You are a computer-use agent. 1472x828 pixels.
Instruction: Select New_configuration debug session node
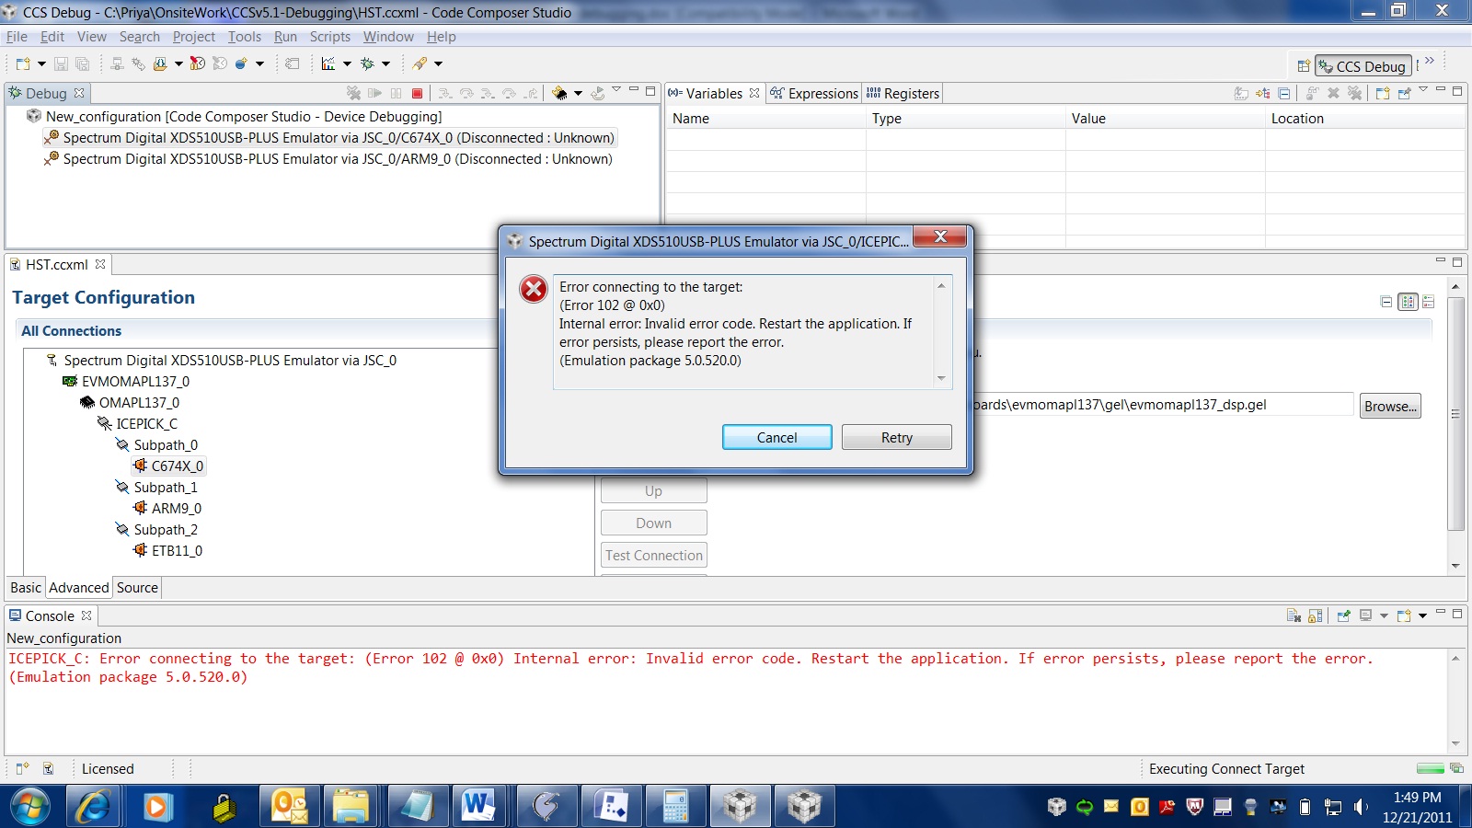tap(235, 117)
